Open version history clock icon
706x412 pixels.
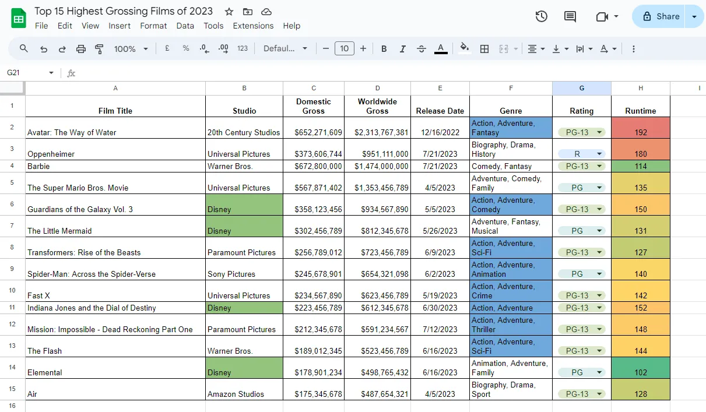click(542, 16)
